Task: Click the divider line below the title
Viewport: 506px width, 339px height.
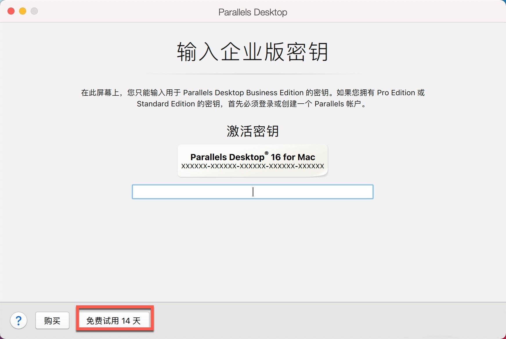Action: pyautogui.click(x=252, y=73)
